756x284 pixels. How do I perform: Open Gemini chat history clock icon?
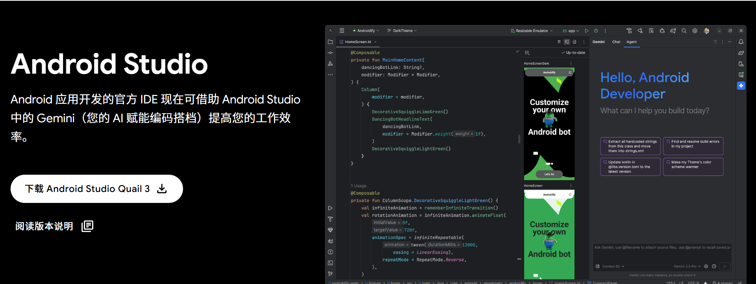[x=714, y=266]
